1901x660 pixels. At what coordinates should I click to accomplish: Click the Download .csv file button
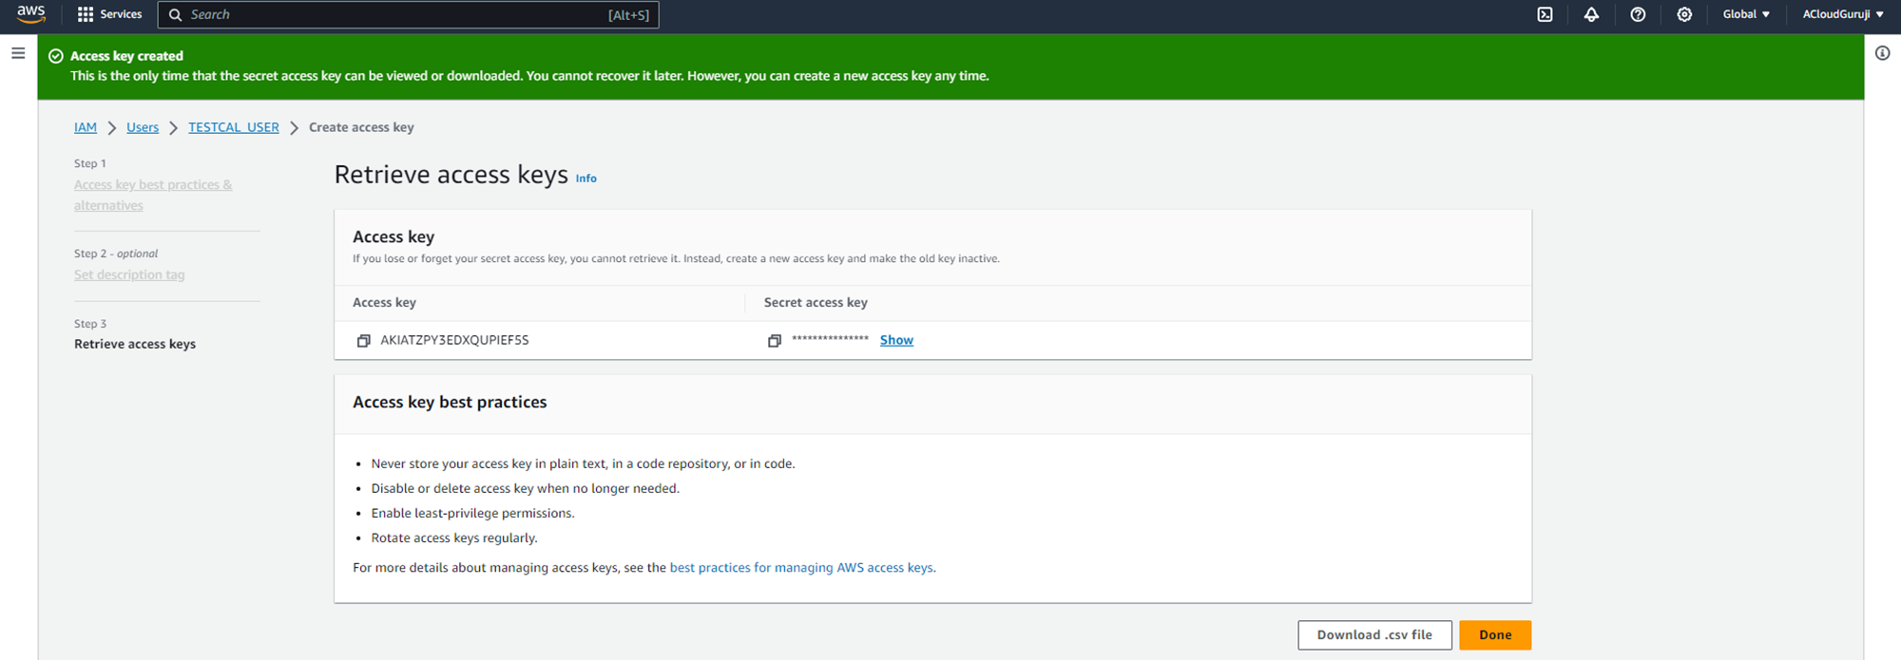[x=1374, y=635]
